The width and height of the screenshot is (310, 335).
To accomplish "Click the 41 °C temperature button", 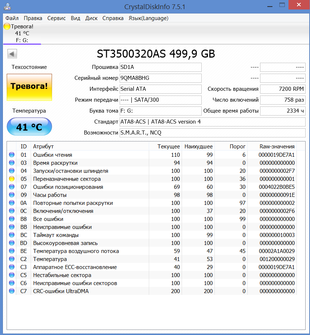I will [29, 127].
